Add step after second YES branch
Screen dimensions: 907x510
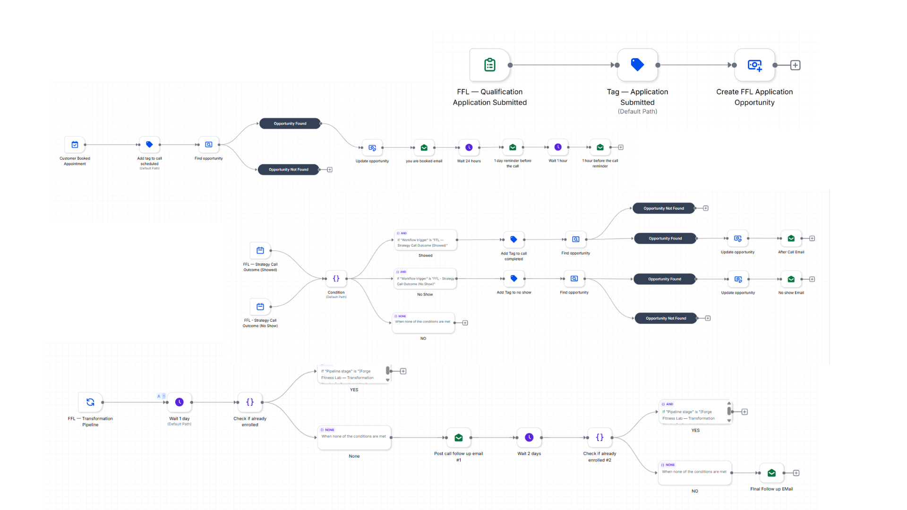[x=744, y=412]
